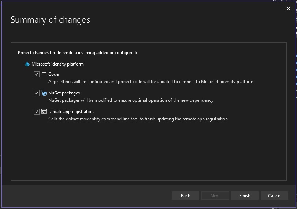Apply changes with the Finish button
The image size is (297, 209).
[245, 195]
